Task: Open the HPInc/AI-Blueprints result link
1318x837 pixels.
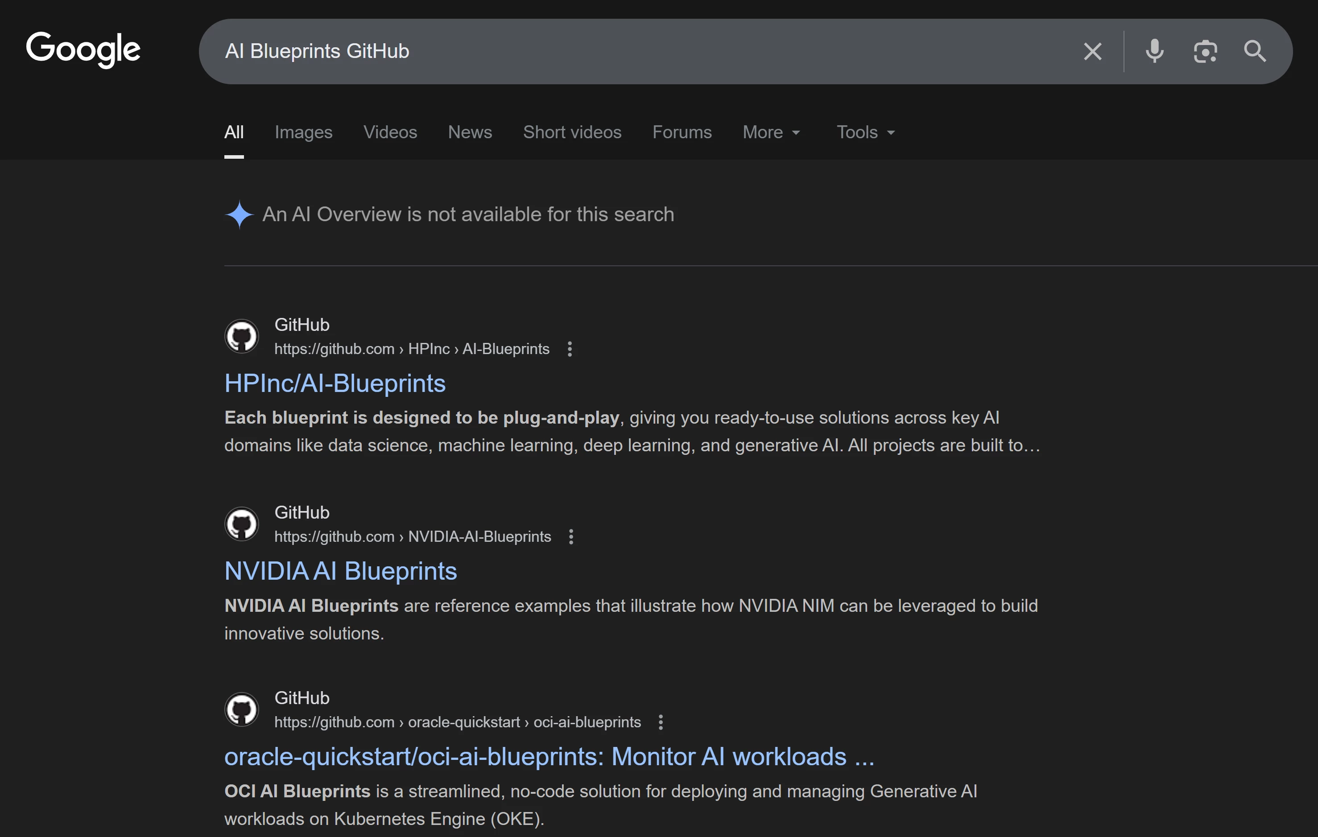Action: 335,383
